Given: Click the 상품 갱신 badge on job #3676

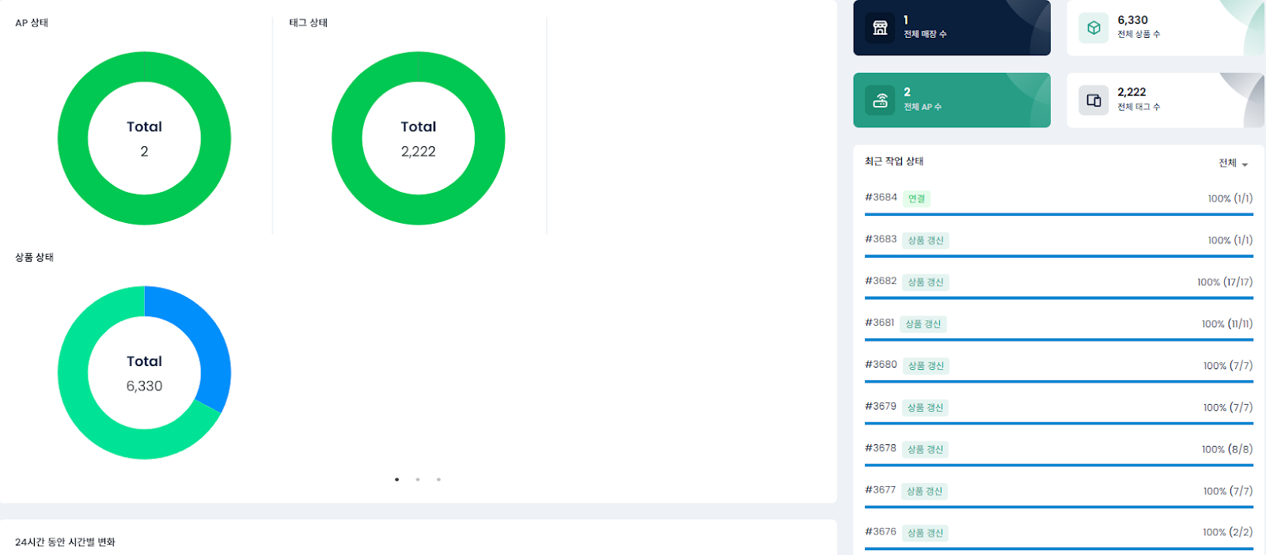Looking at the screenshot, I should [x=926, y=533].
